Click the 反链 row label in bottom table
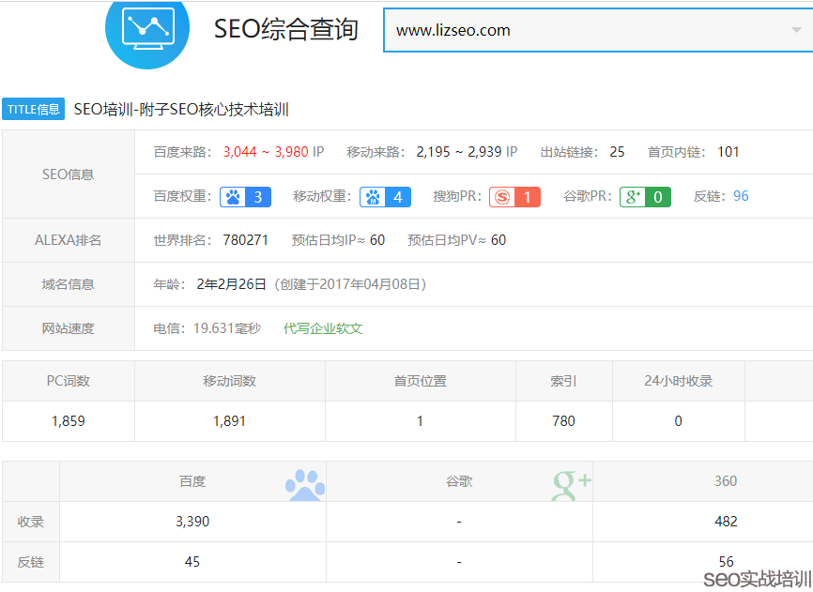Screen dimensions: 813x592 31,562
